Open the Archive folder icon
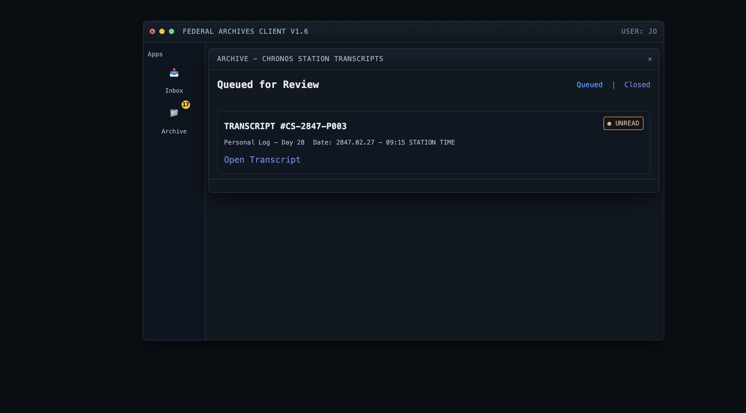The image size is (746, 413). click(x=174, y=113)
